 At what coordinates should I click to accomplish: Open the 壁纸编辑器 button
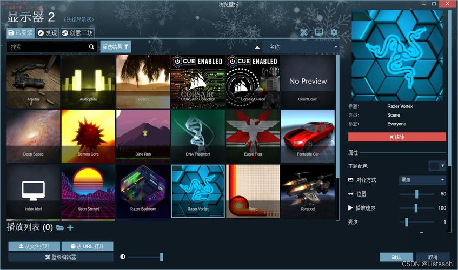61,257
